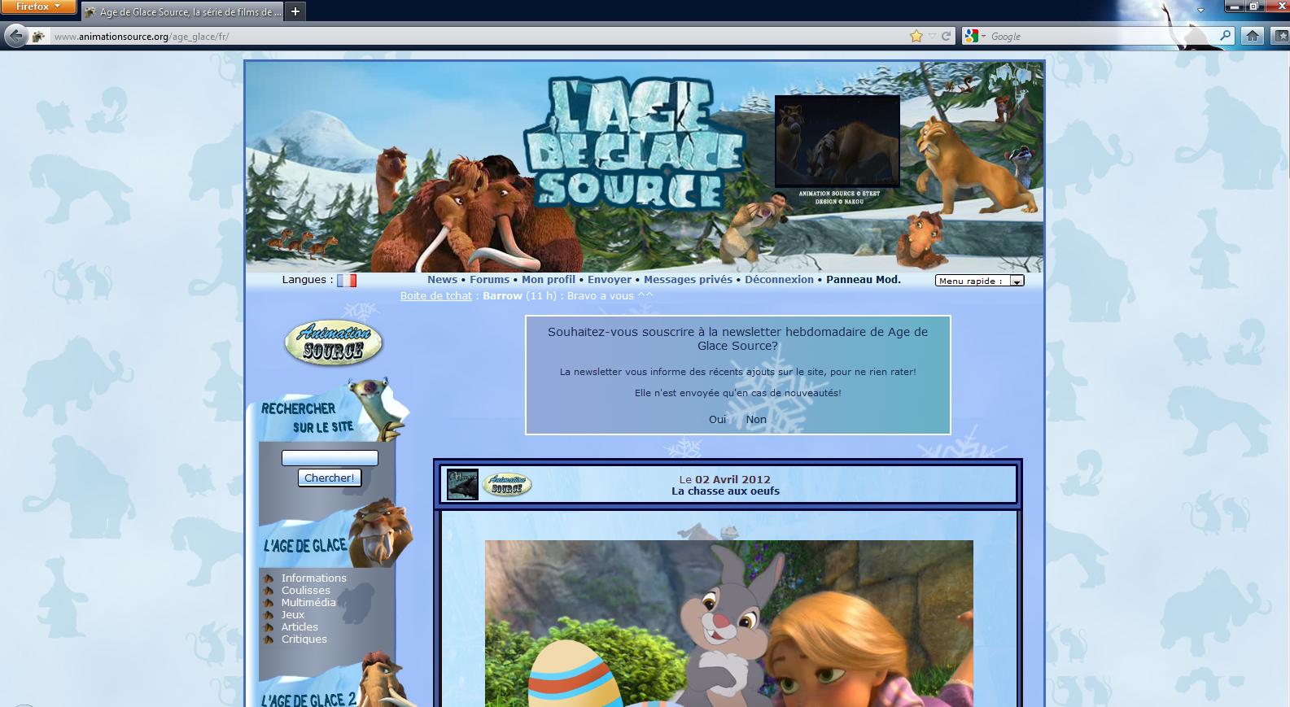This screenshot has width=1290, height=707.
Task: Open the News section
Action: (x=442, y=279)
